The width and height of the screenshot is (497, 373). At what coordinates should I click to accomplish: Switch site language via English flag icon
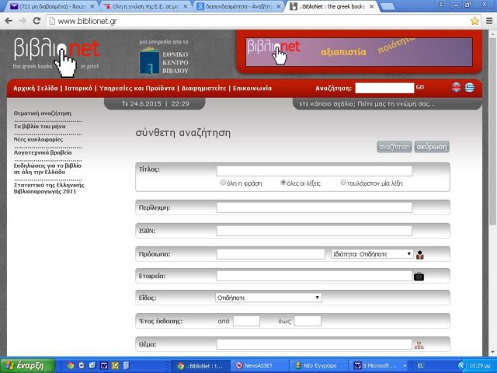pyautogui.click(x=457, y=88)
